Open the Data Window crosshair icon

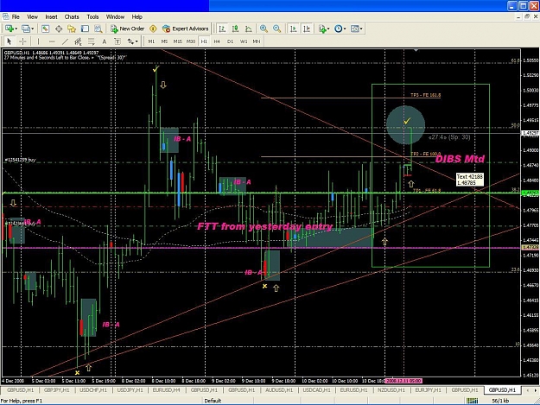[59, 28]
